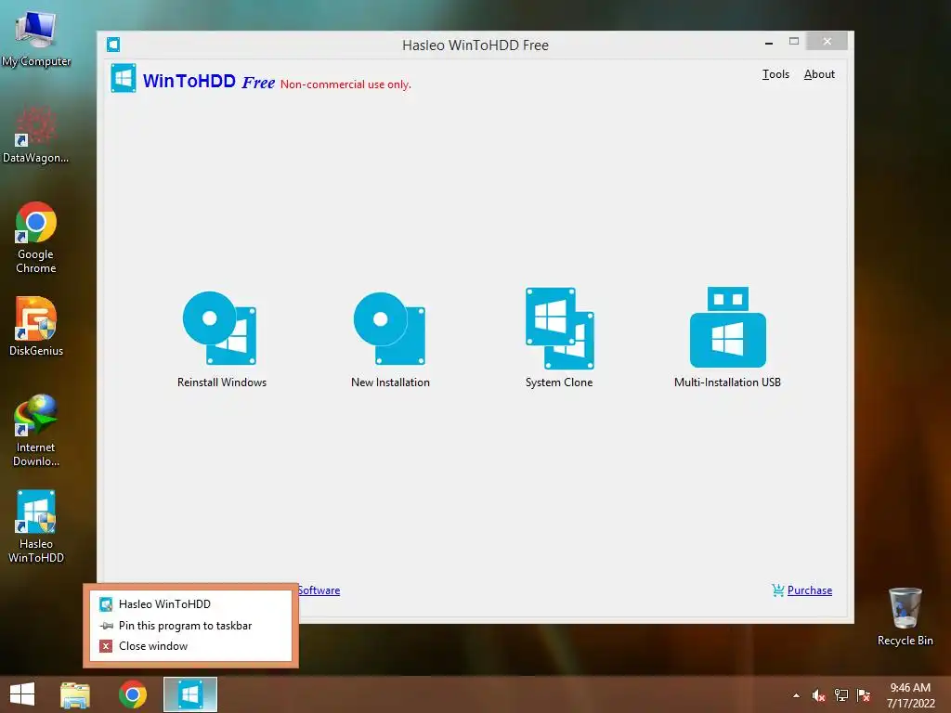The width and height of the screenshot is (951, 713).
Task: Select Pin this program to taskbar
Action: [190, 625]
